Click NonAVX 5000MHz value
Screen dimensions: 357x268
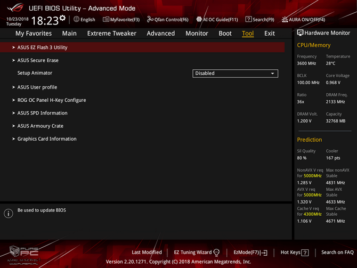point(312,176)
